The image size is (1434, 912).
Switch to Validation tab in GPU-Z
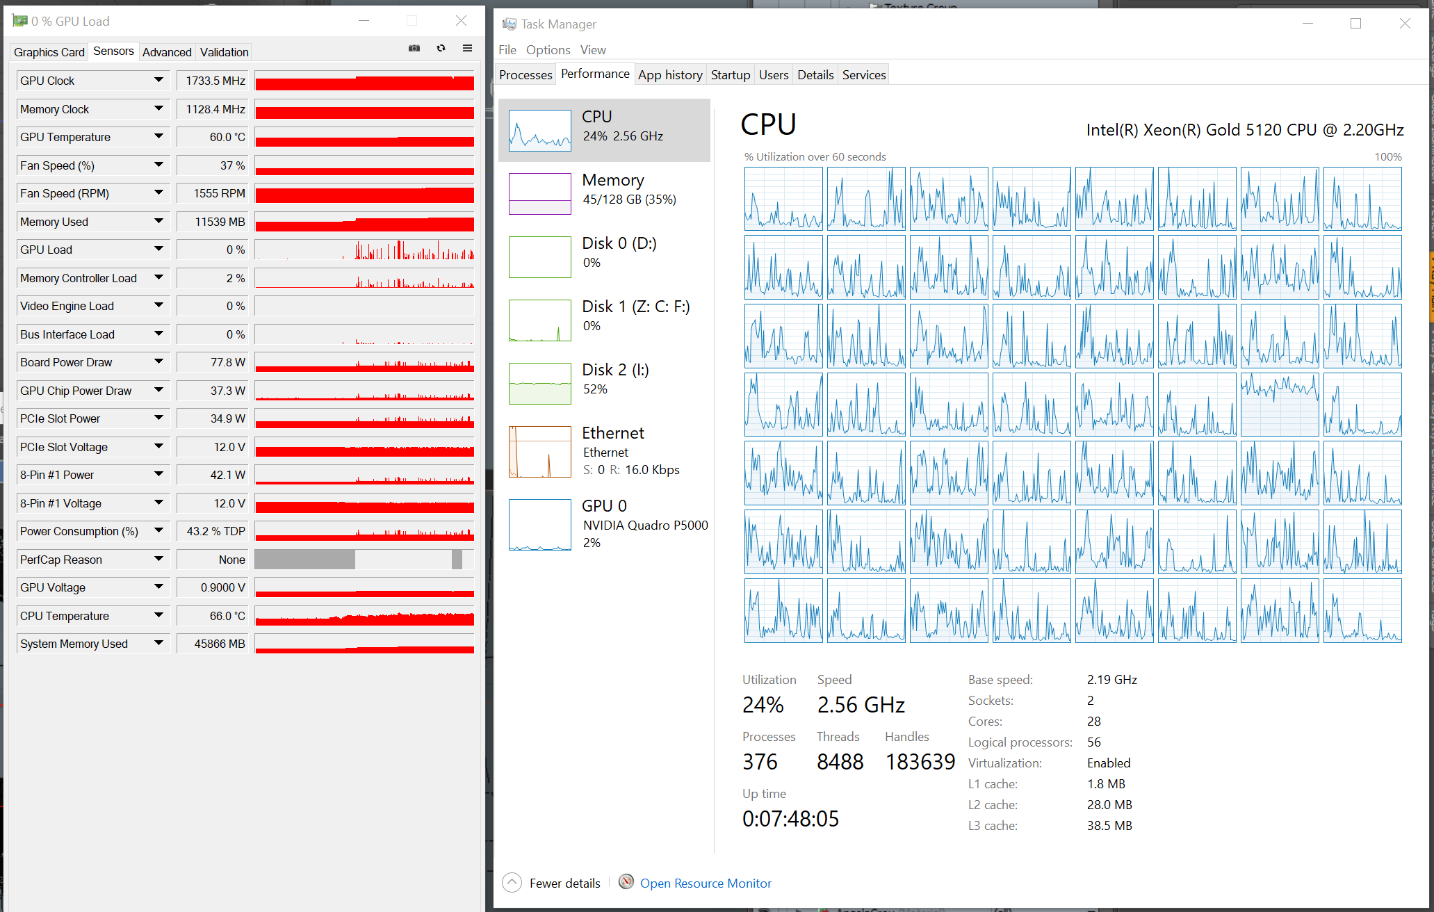coord(224,52)
